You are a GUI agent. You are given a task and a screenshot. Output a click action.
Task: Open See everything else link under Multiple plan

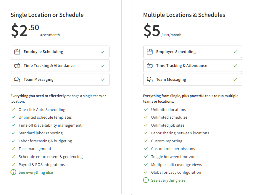point(168,180)
